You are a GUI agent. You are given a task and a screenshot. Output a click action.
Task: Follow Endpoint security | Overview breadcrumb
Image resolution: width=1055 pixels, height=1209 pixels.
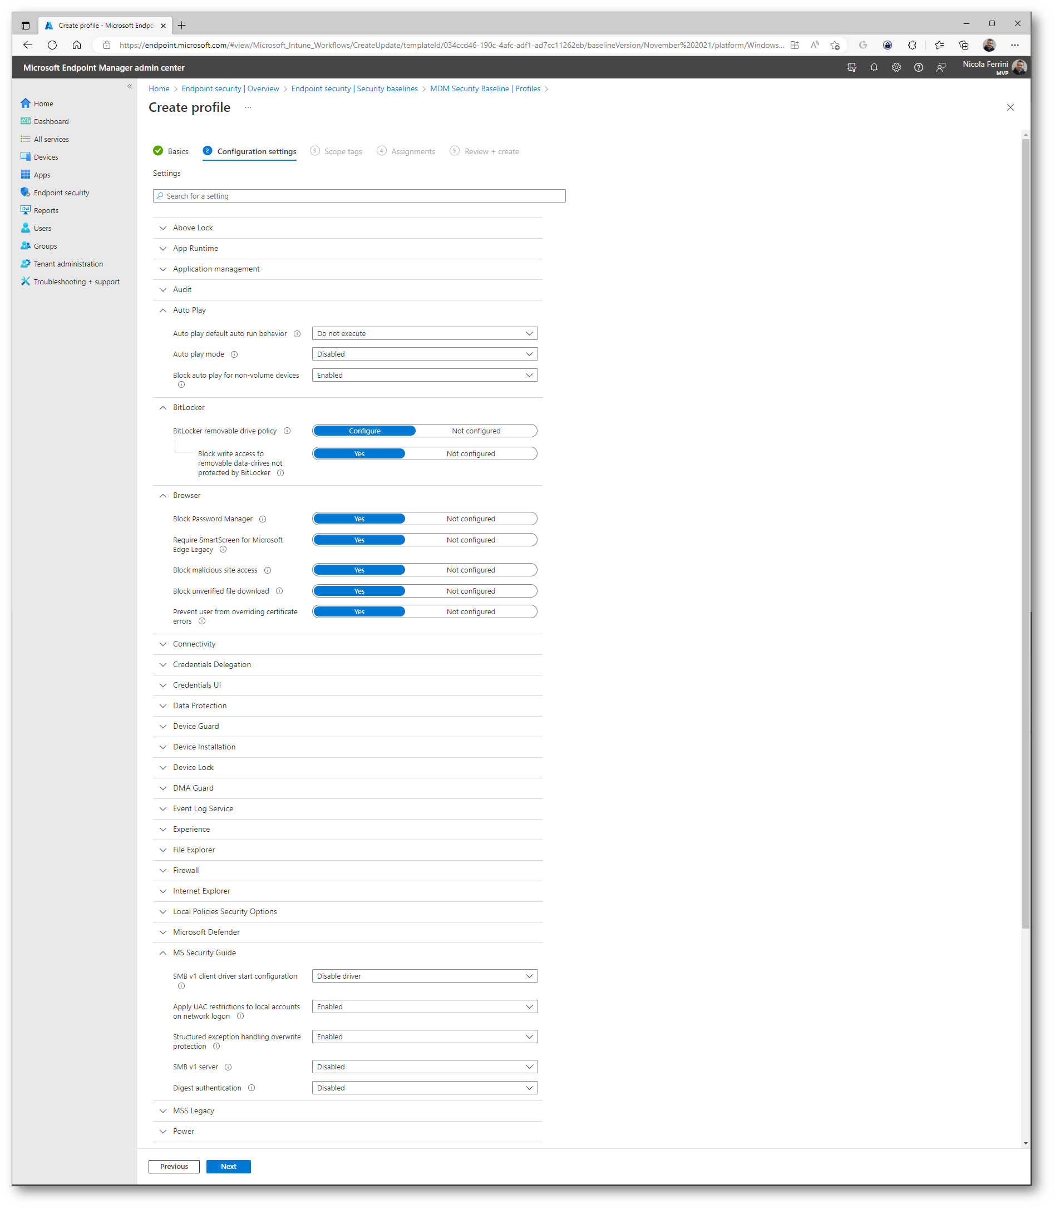point(230,89)
